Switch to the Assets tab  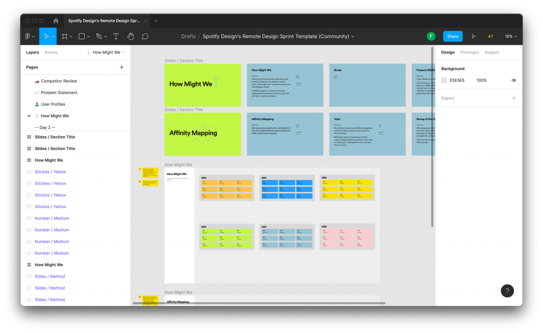(x=51, y=52)
